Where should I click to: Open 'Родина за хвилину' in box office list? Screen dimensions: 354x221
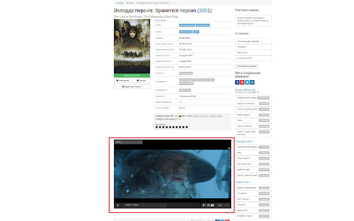[253, 103]
